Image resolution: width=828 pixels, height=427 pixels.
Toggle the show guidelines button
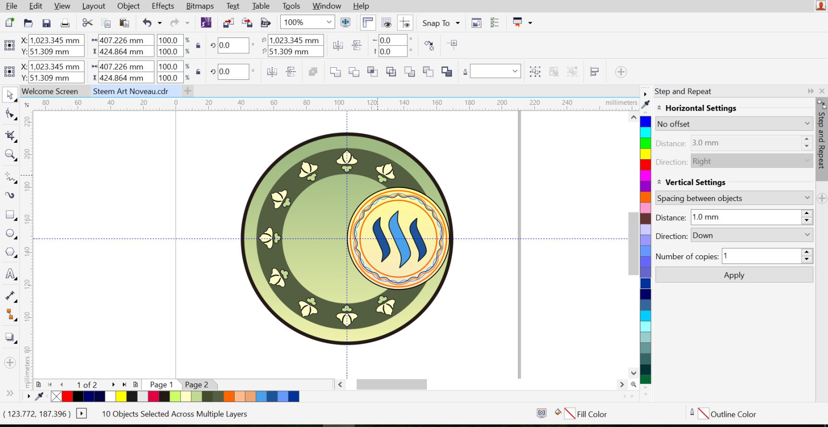click(405, 23)
